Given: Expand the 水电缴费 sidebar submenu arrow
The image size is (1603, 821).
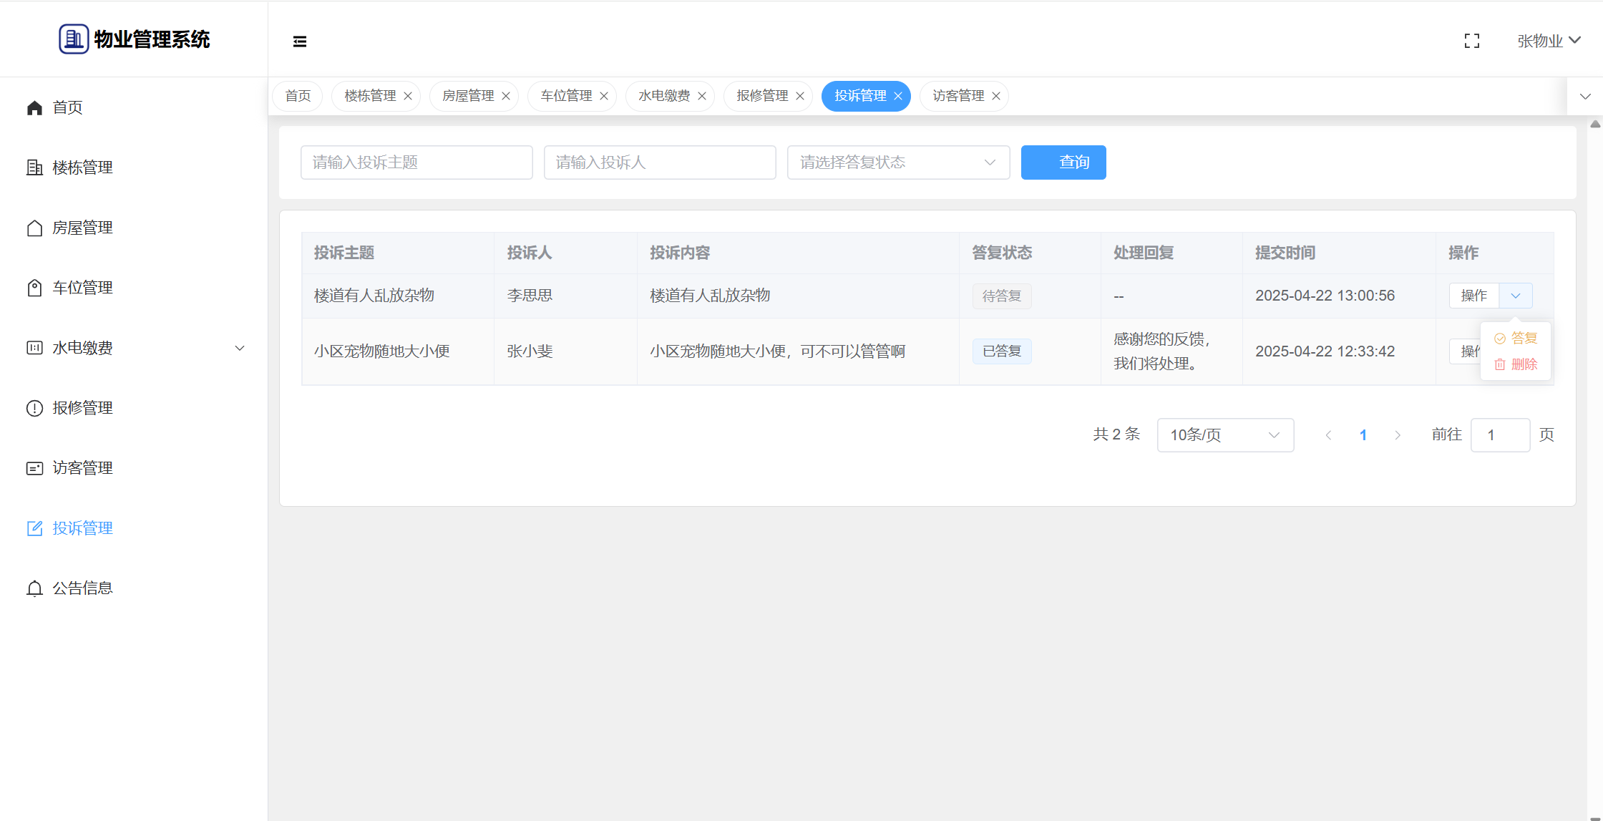Looking at the screenshot, I should pyautogui.click(x=240, y=348).
